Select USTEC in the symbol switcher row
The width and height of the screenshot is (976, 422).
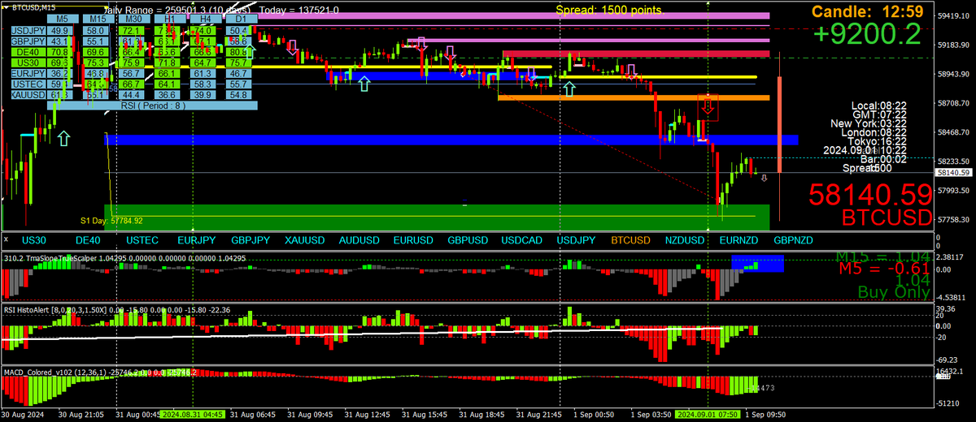(142, 240)
